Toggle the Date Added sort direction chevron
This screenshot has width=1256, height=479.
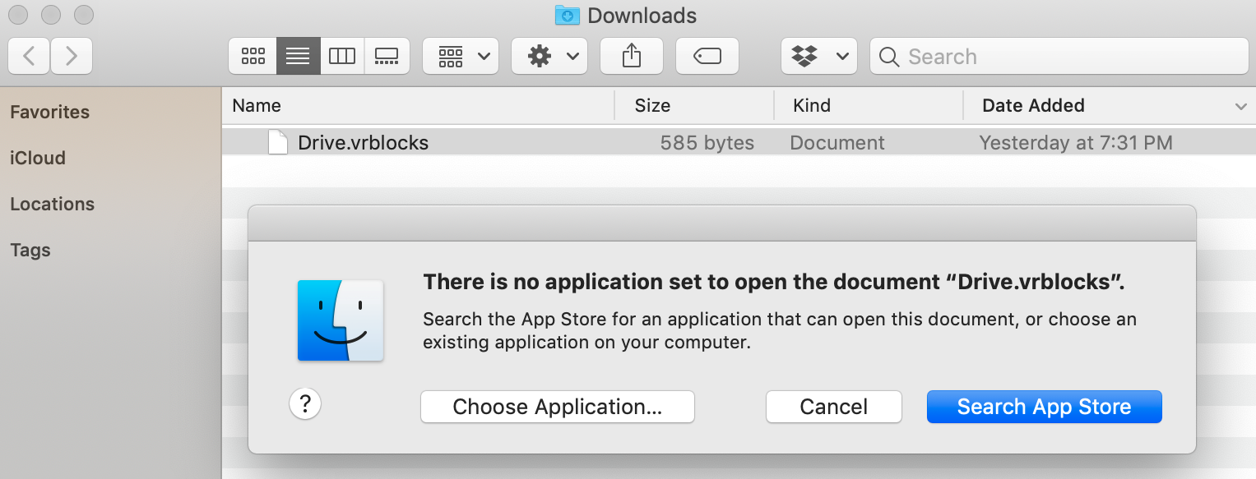1240,105
